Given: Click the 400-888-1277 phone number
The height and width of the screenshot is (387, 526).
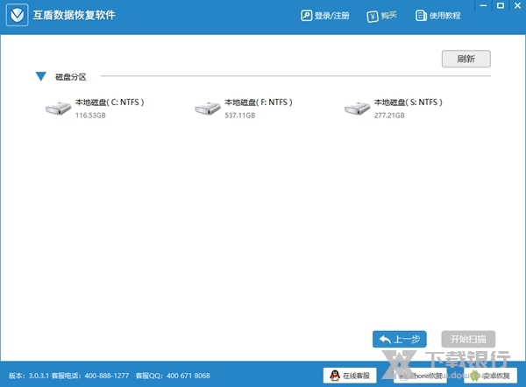Looking at the screenshot, I should [107, 376].
